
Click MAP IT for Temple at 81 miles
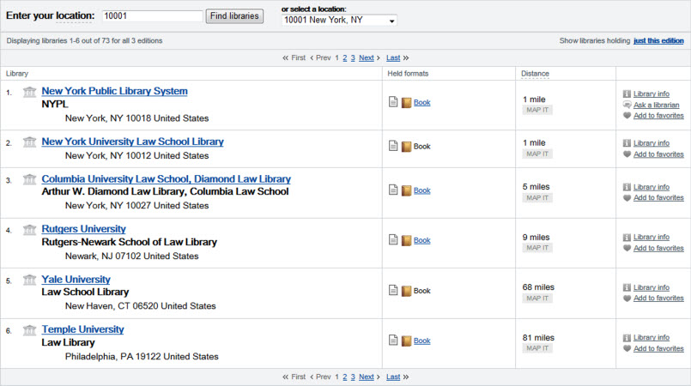[x=537, y=348]
